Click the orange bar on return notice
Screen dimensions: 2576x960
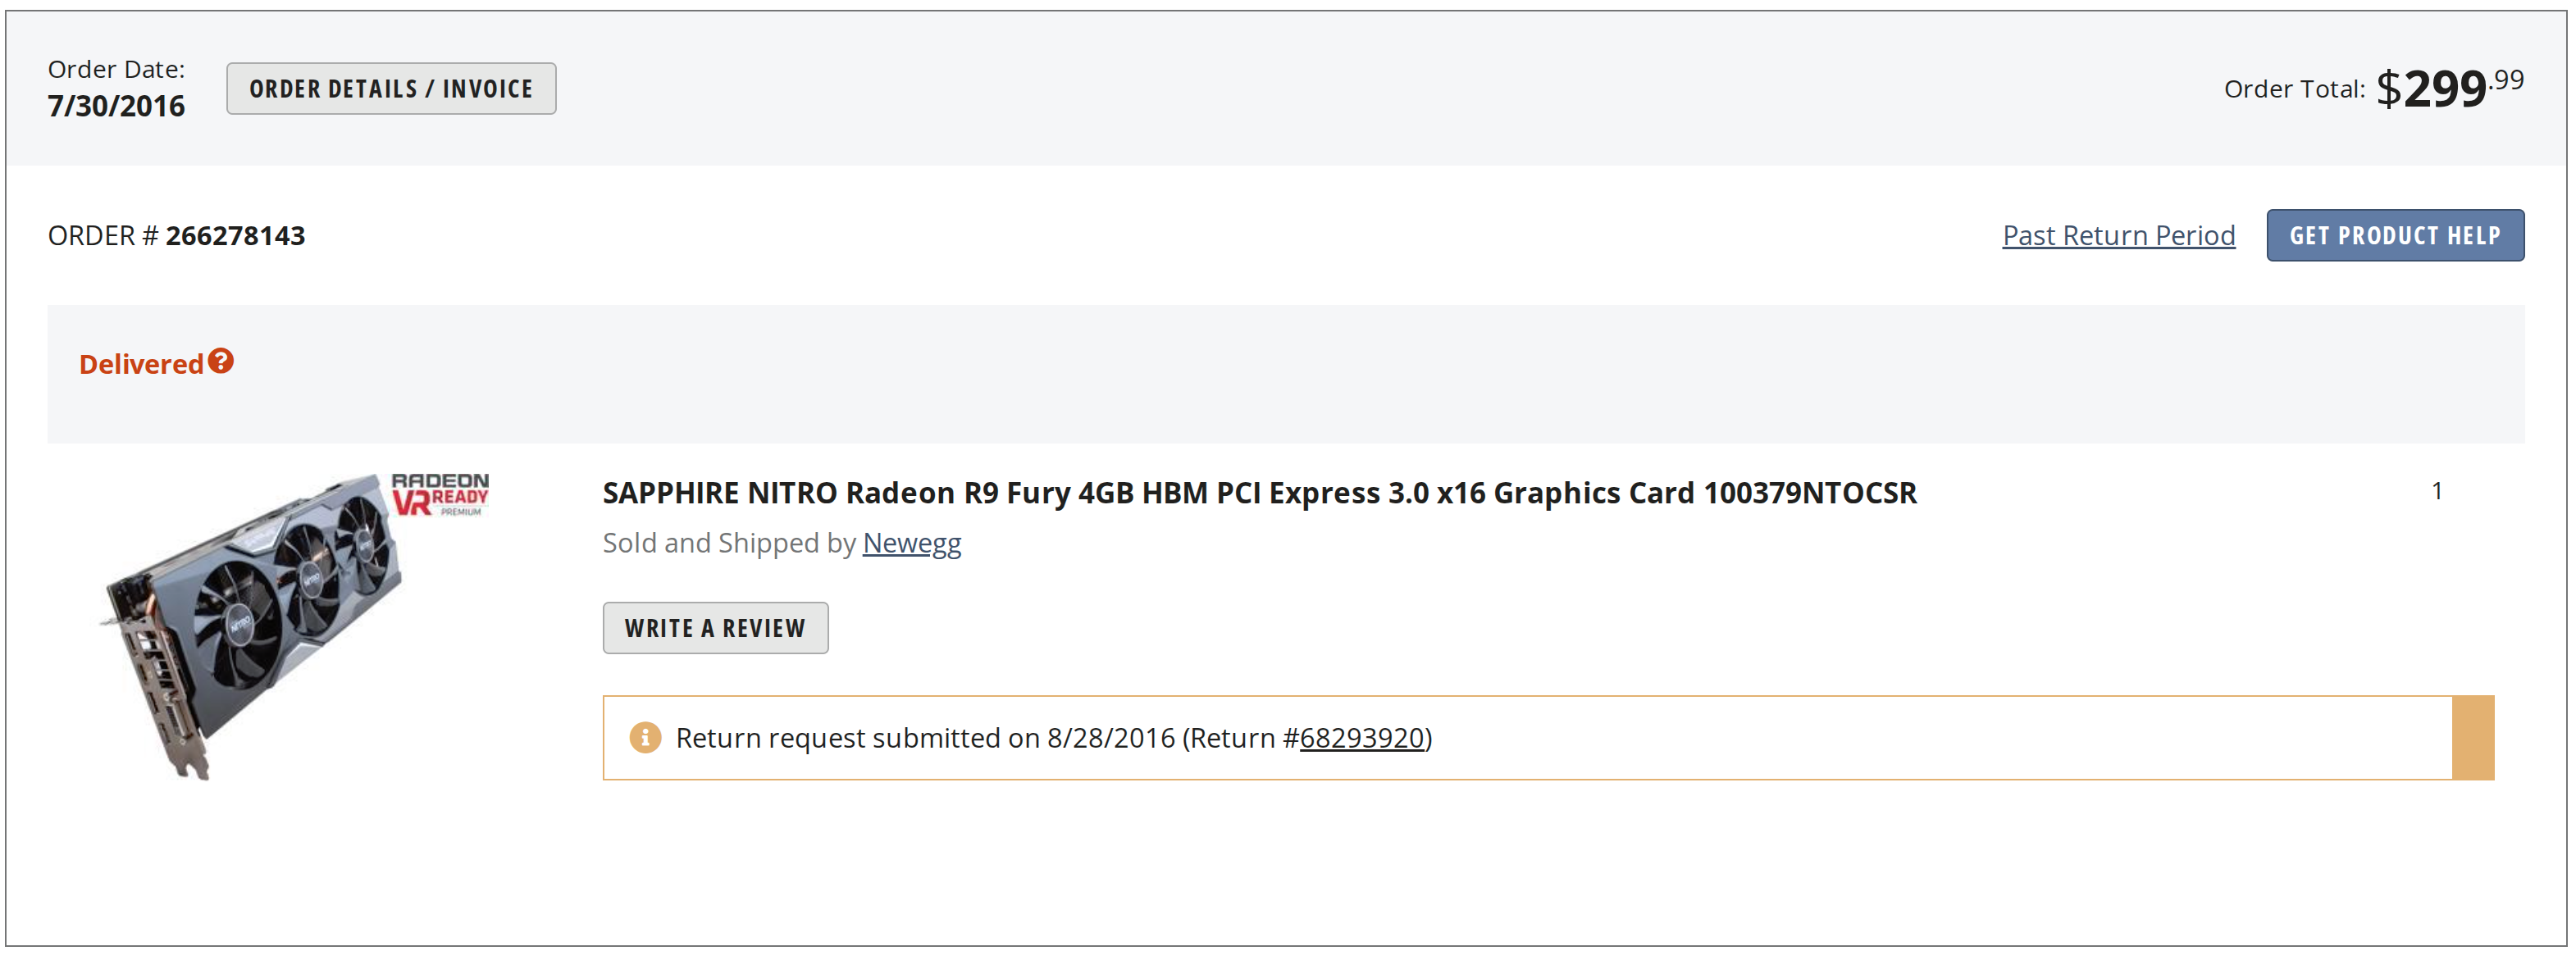(2473, 738)
